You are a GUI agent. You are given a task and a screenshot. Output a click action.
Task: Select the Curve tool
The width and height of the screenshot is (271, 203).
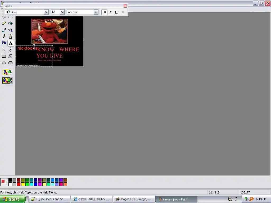[10, 49]
